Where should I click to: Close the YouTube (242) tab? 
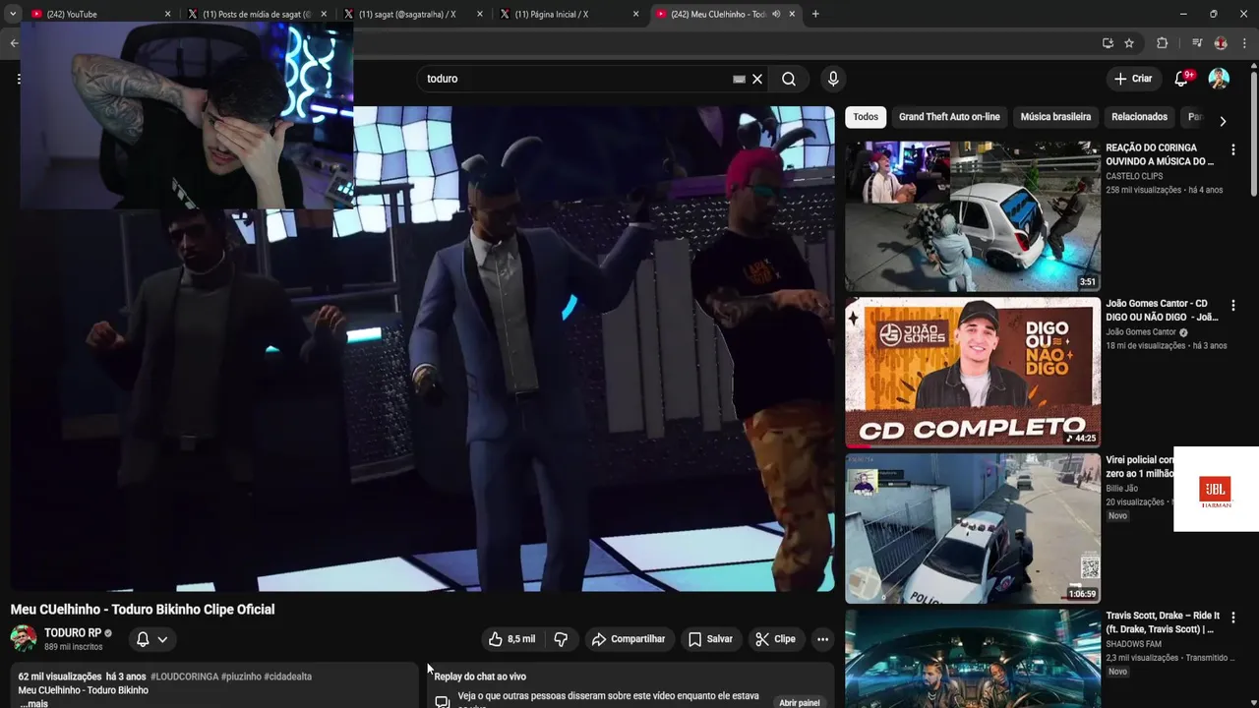click(x=167, y=14)
